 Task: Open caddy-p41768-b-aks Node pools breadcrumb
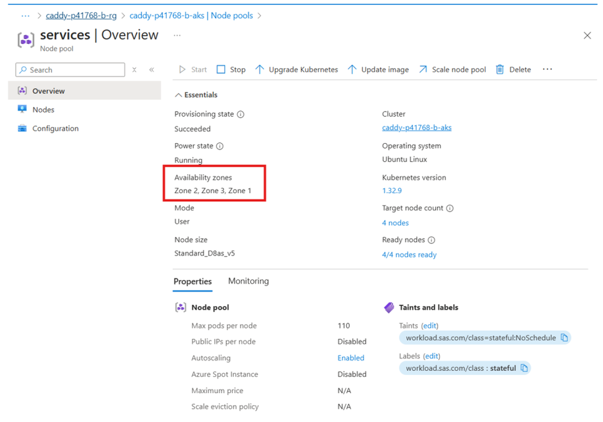191,15
